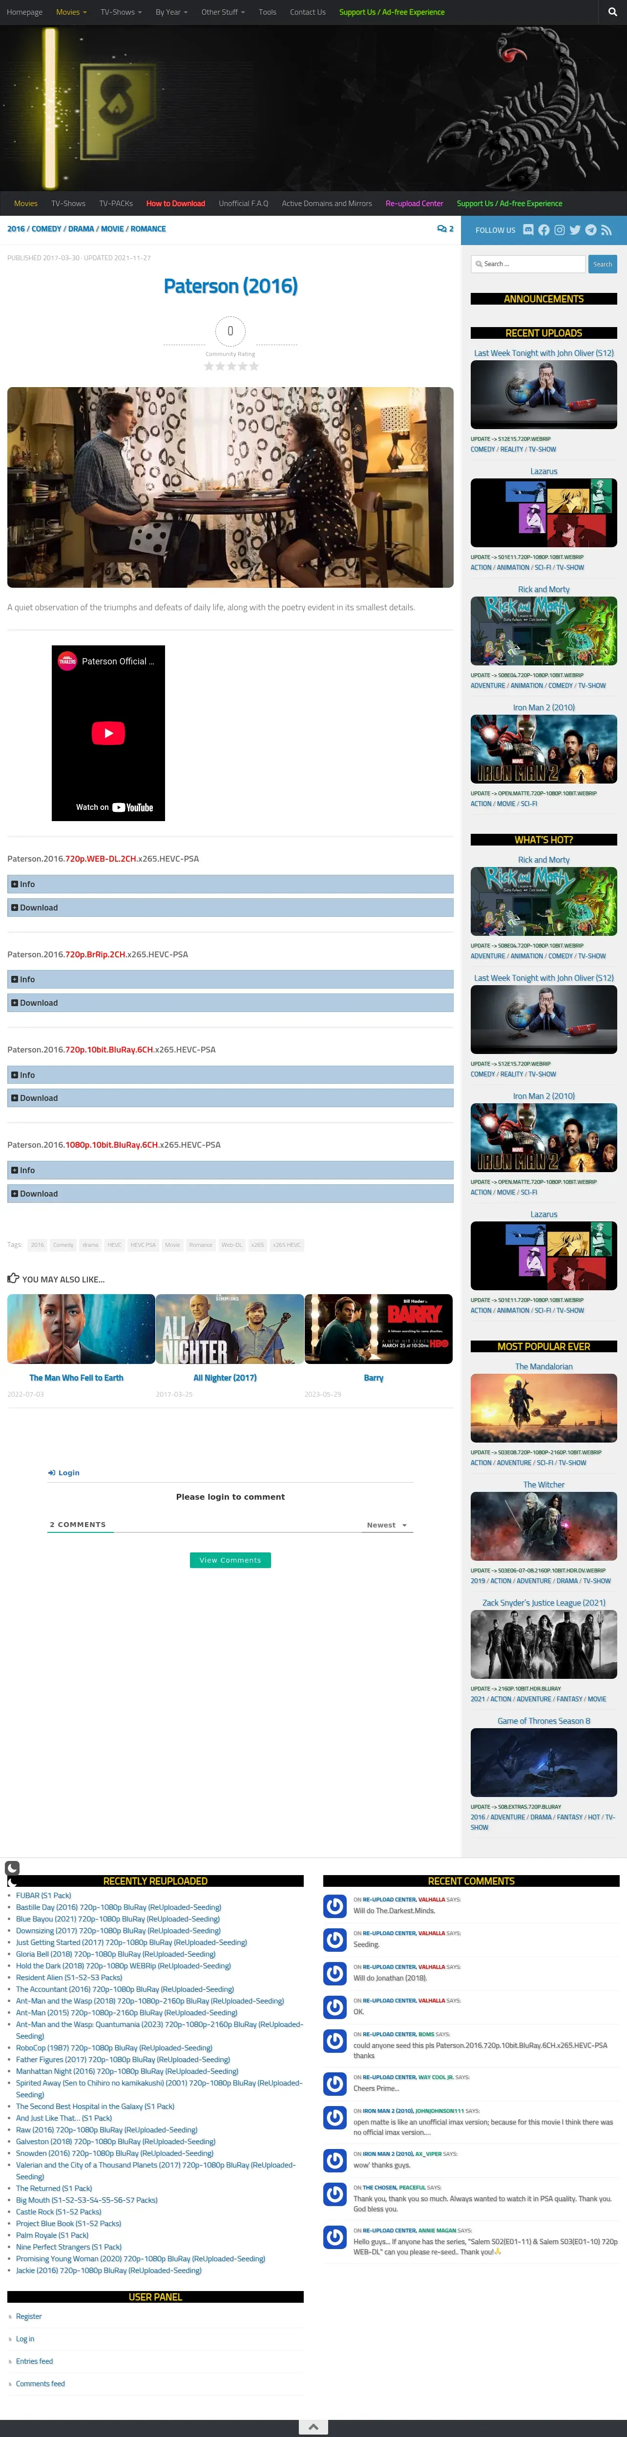The height and width of the screenshot is (2437, 627).
Task: Open Re-upload Center menu item
Action: [414, 204]
